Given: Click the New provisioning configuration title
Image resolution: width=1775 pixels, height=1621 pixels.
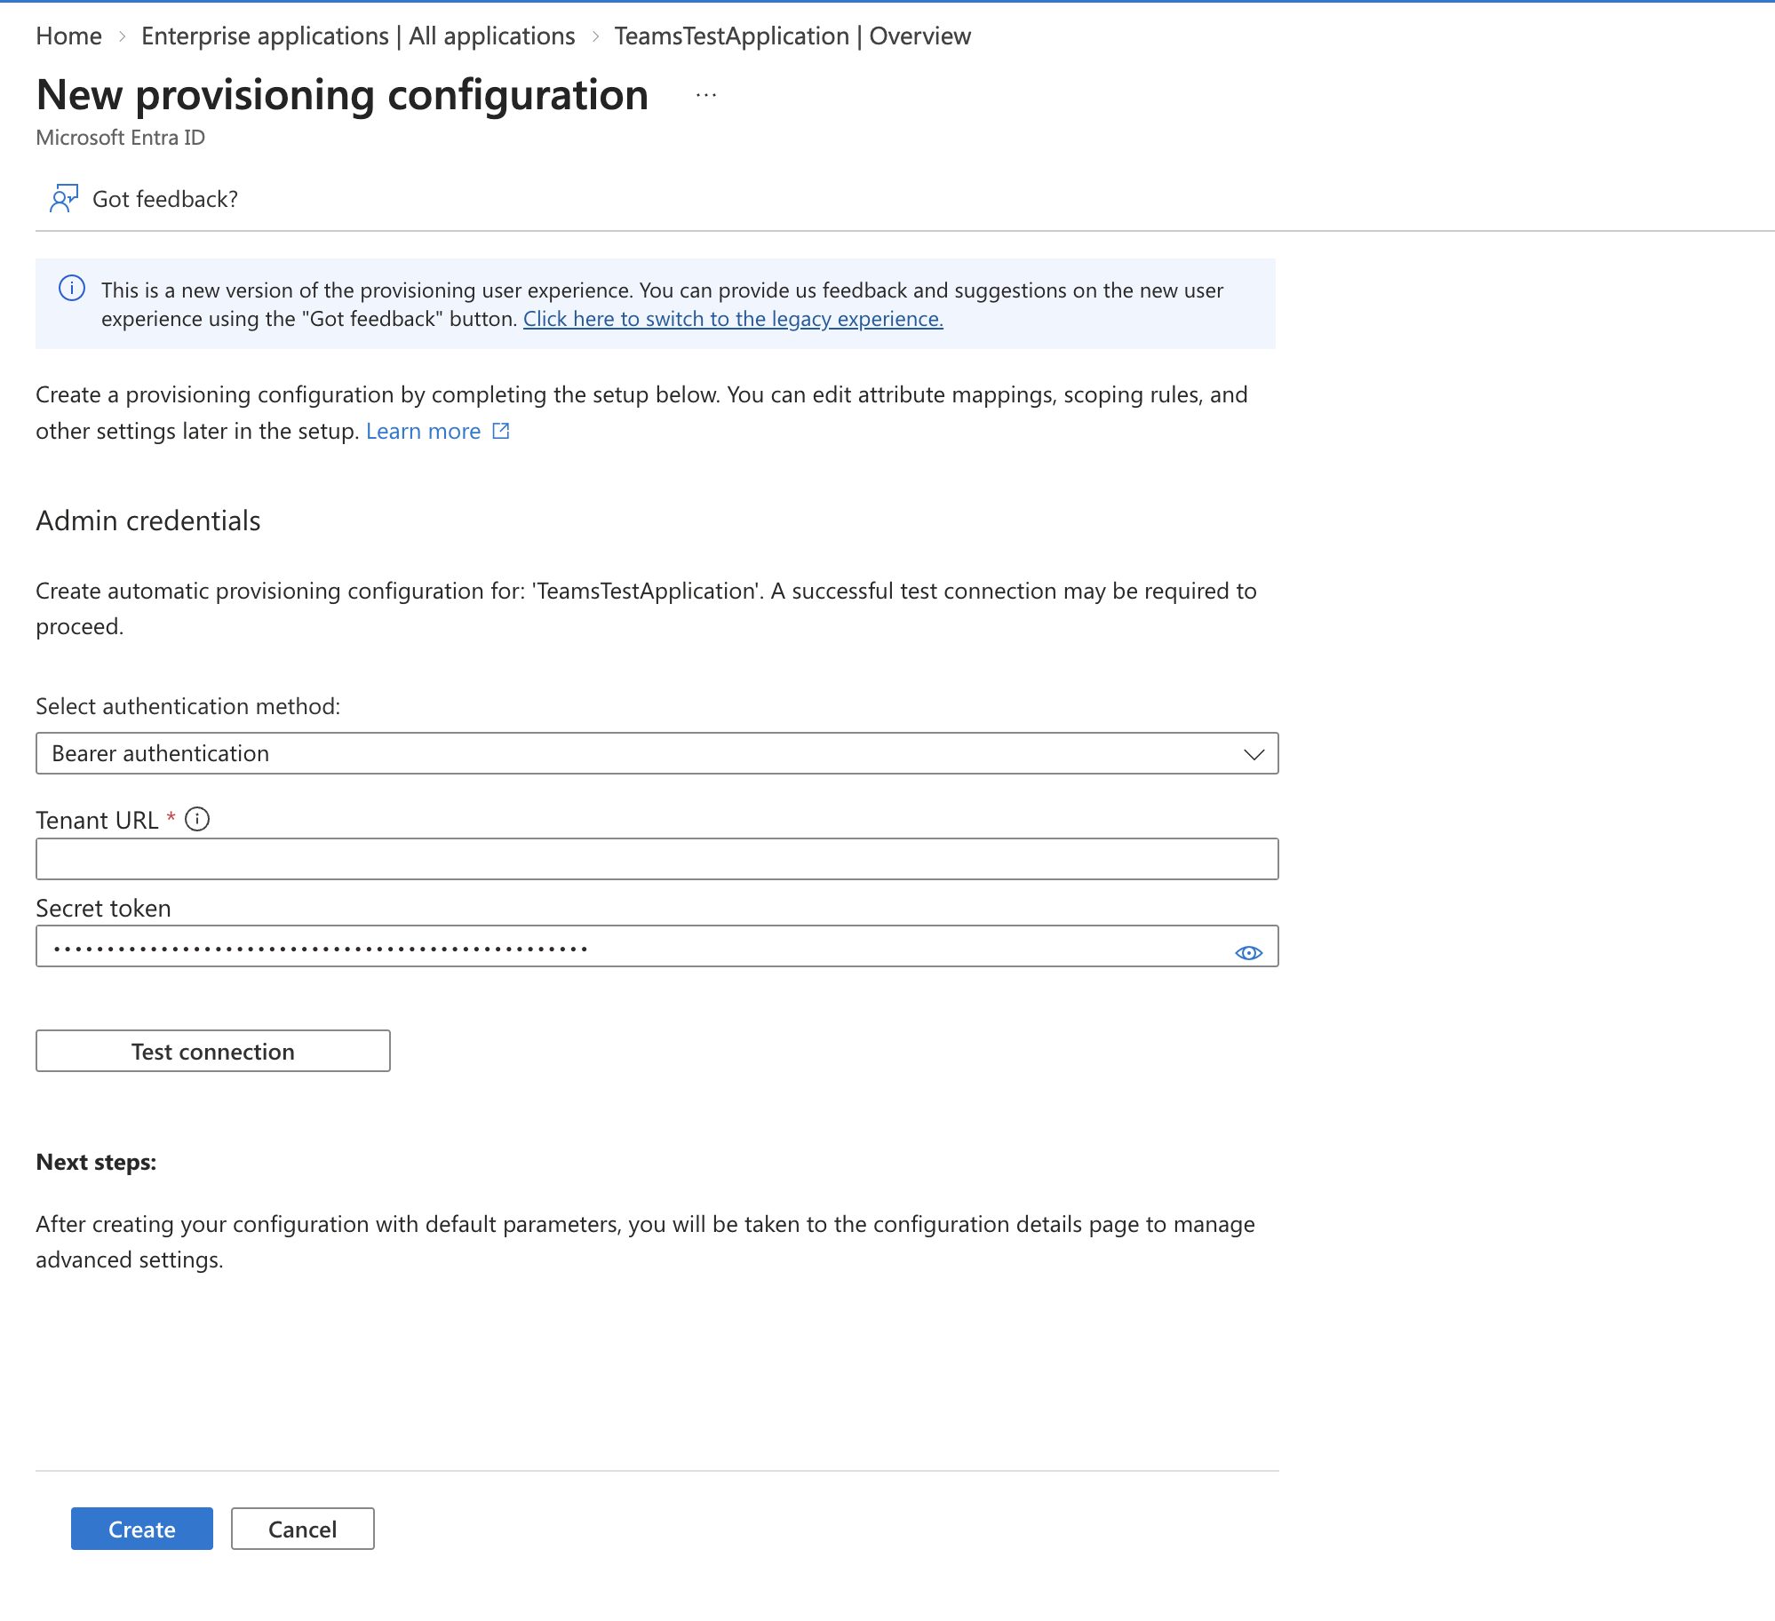Looking at the screenshot, I should point(343,95).
